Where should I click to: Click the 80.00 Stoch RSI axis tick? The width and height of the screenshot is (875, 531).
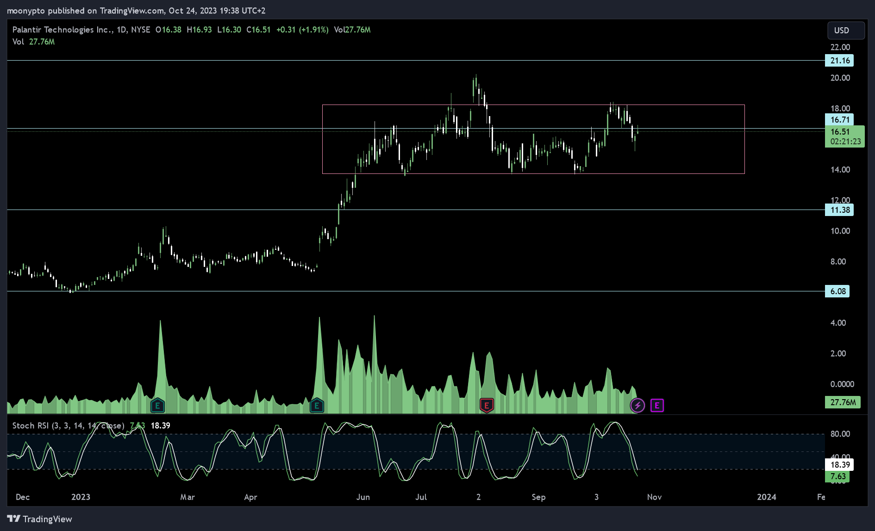tap(840, 434)
